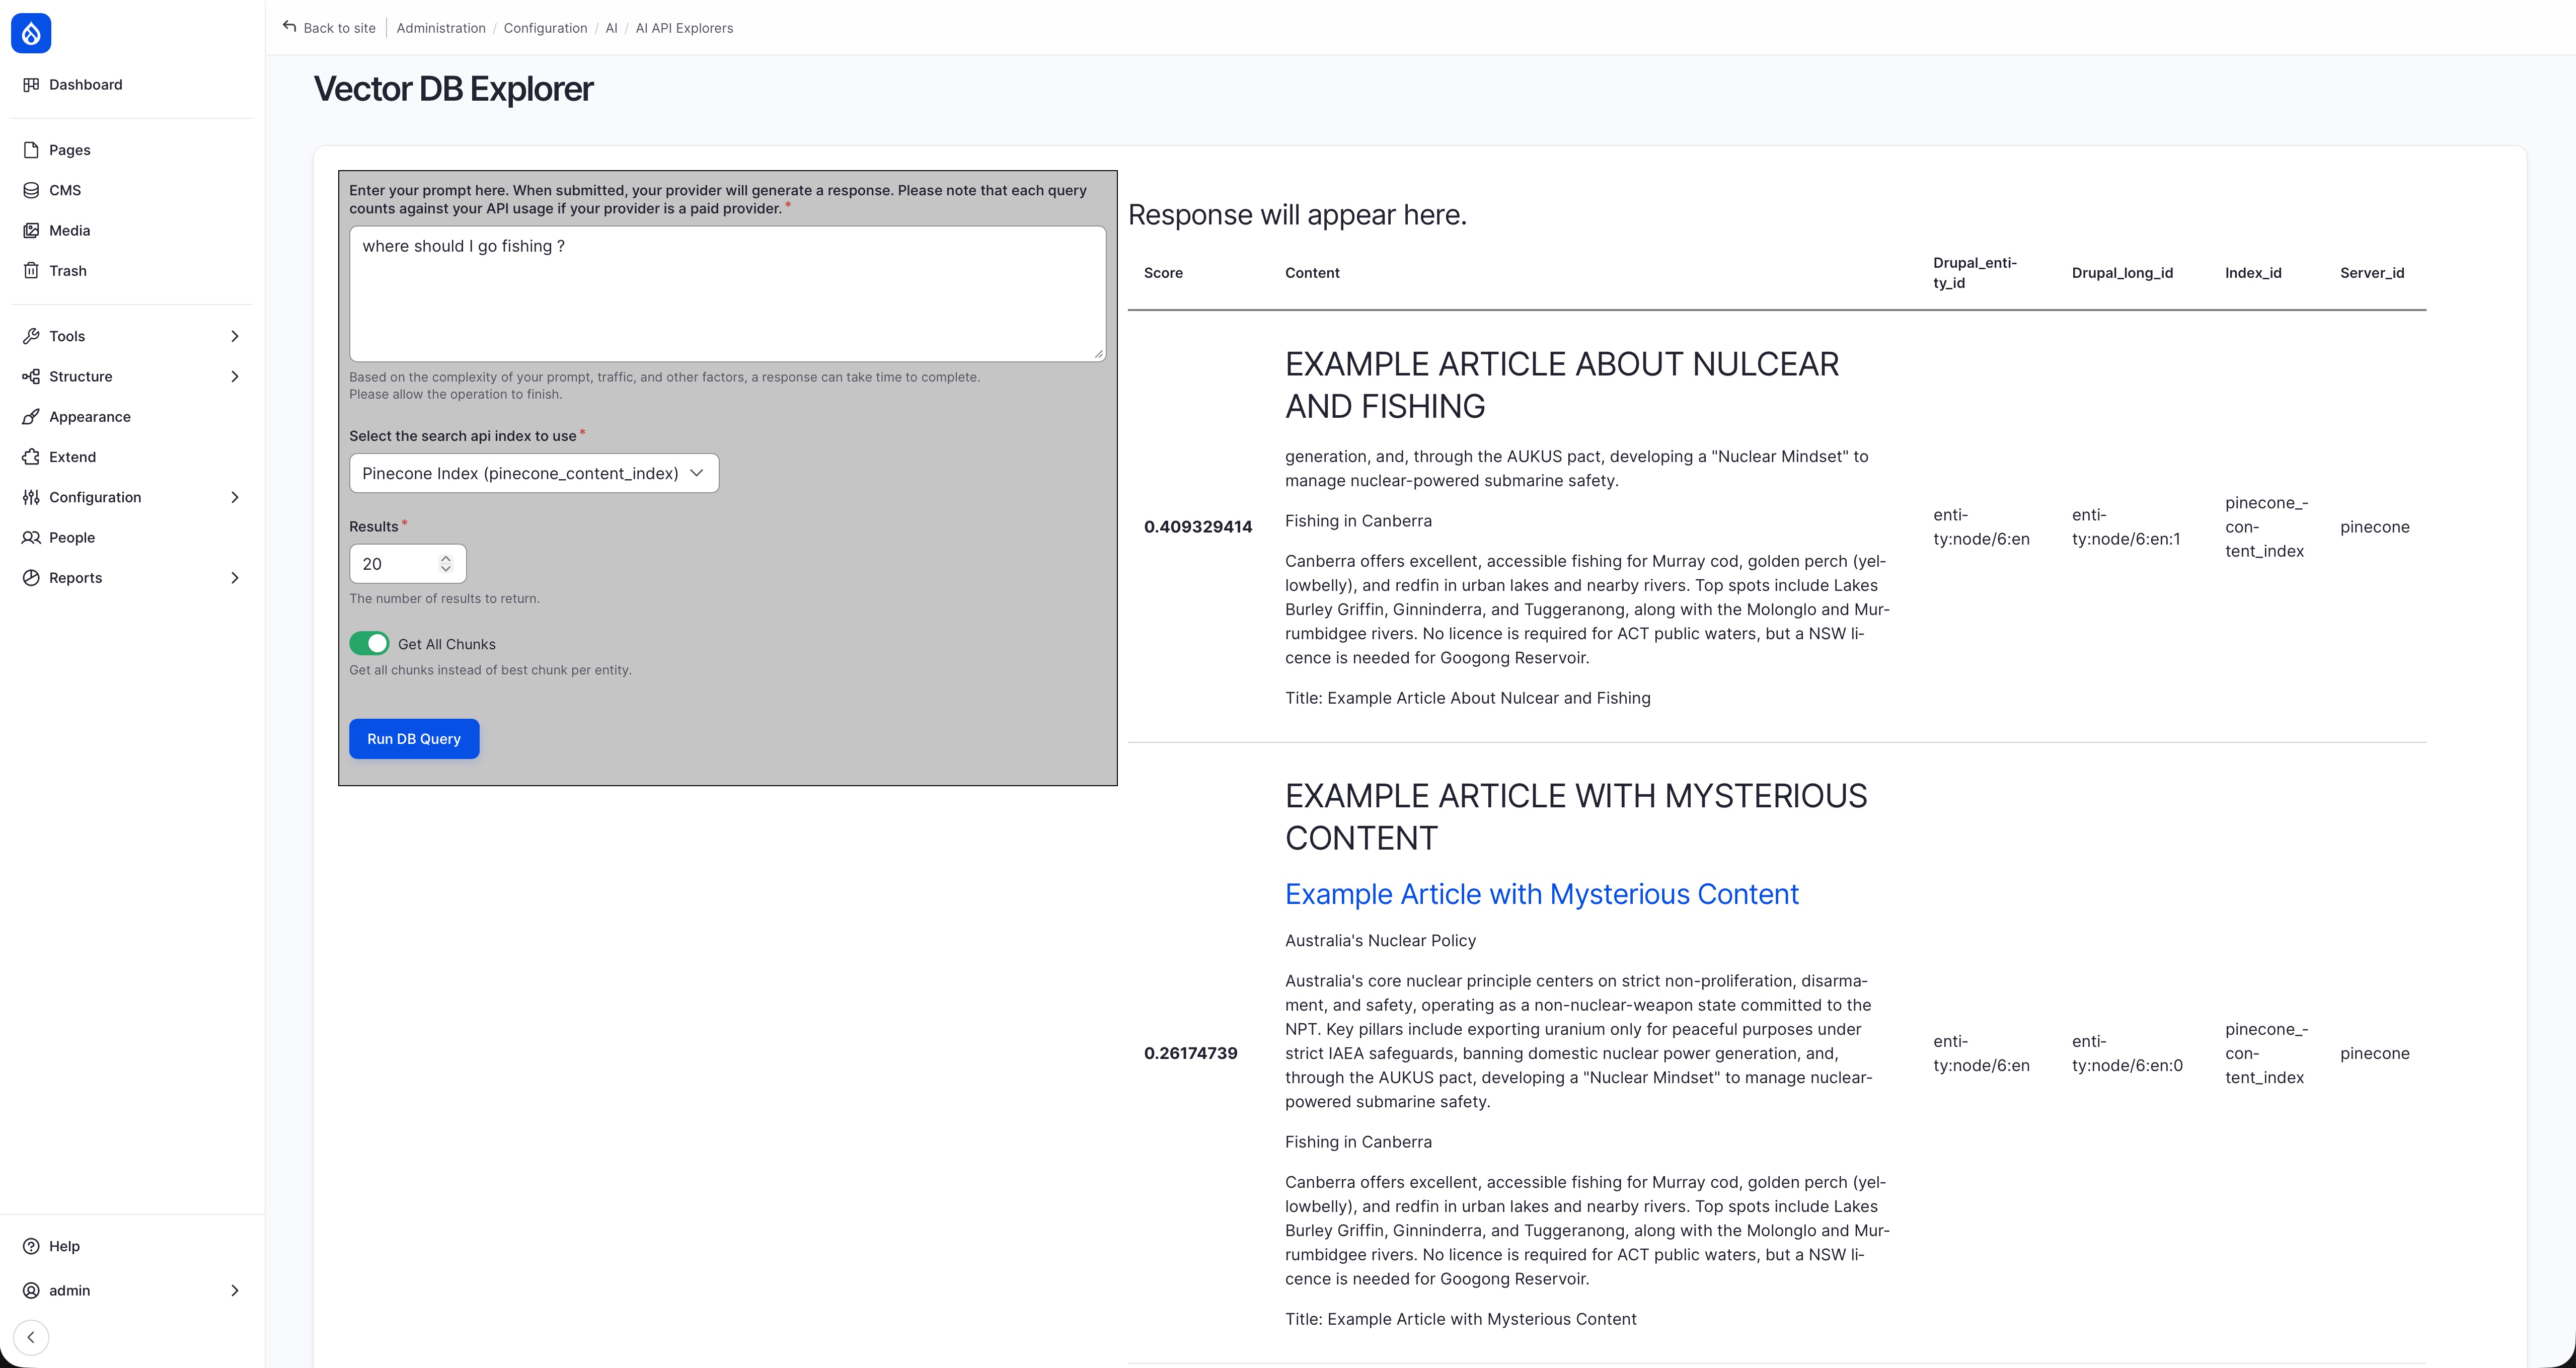
Task: Click the Drupal logo icon
Action: (31, 33)
